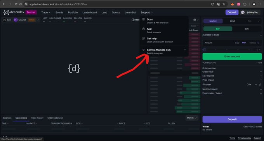Screen dimensions: 264x141
Task: Click the install app icon in address bar
Action: [213, 4]
